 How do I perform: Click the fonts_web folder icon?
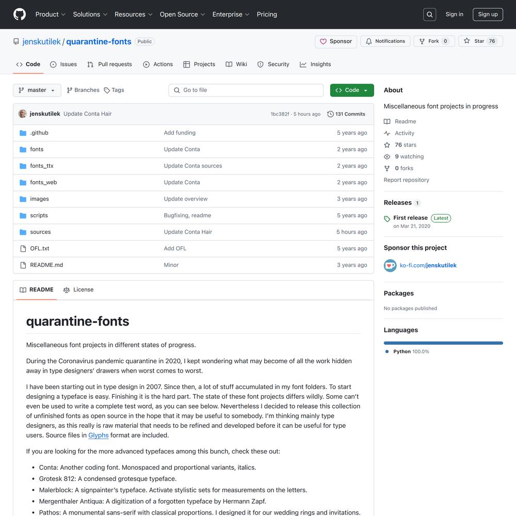point(23,182)
